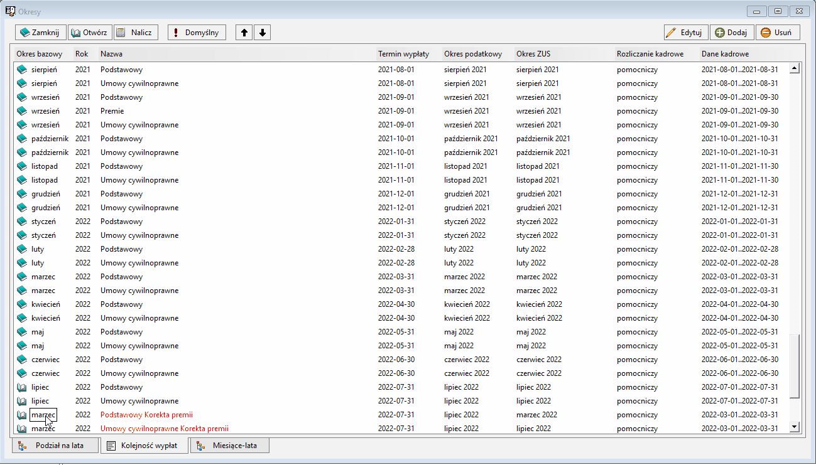Click the Zamknij button
This screenshot has height=465, width=816.
click(41, 33)
